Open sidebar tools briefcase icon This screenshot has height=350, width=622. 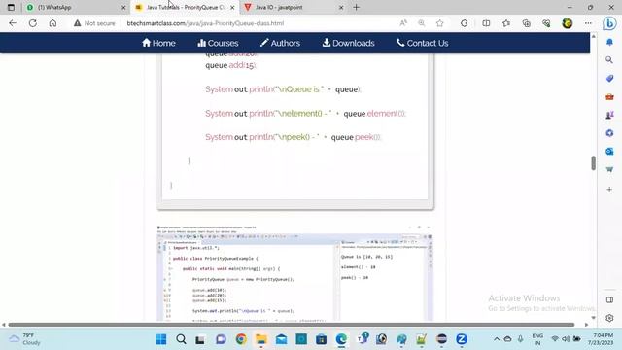[x=609, y=97]
